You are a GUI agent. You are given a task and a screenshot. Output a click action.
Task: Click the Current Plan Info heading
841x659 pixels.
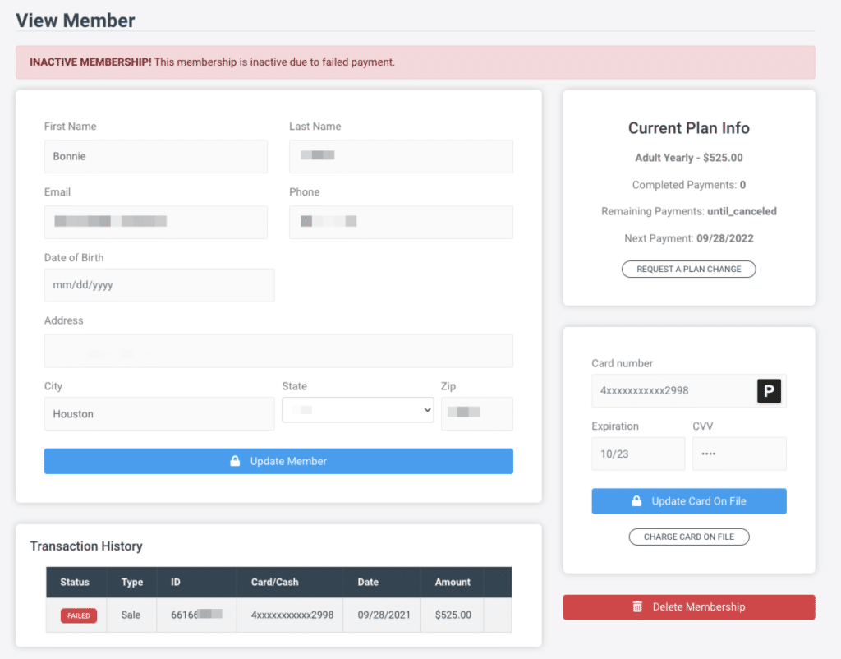(689, 128)
